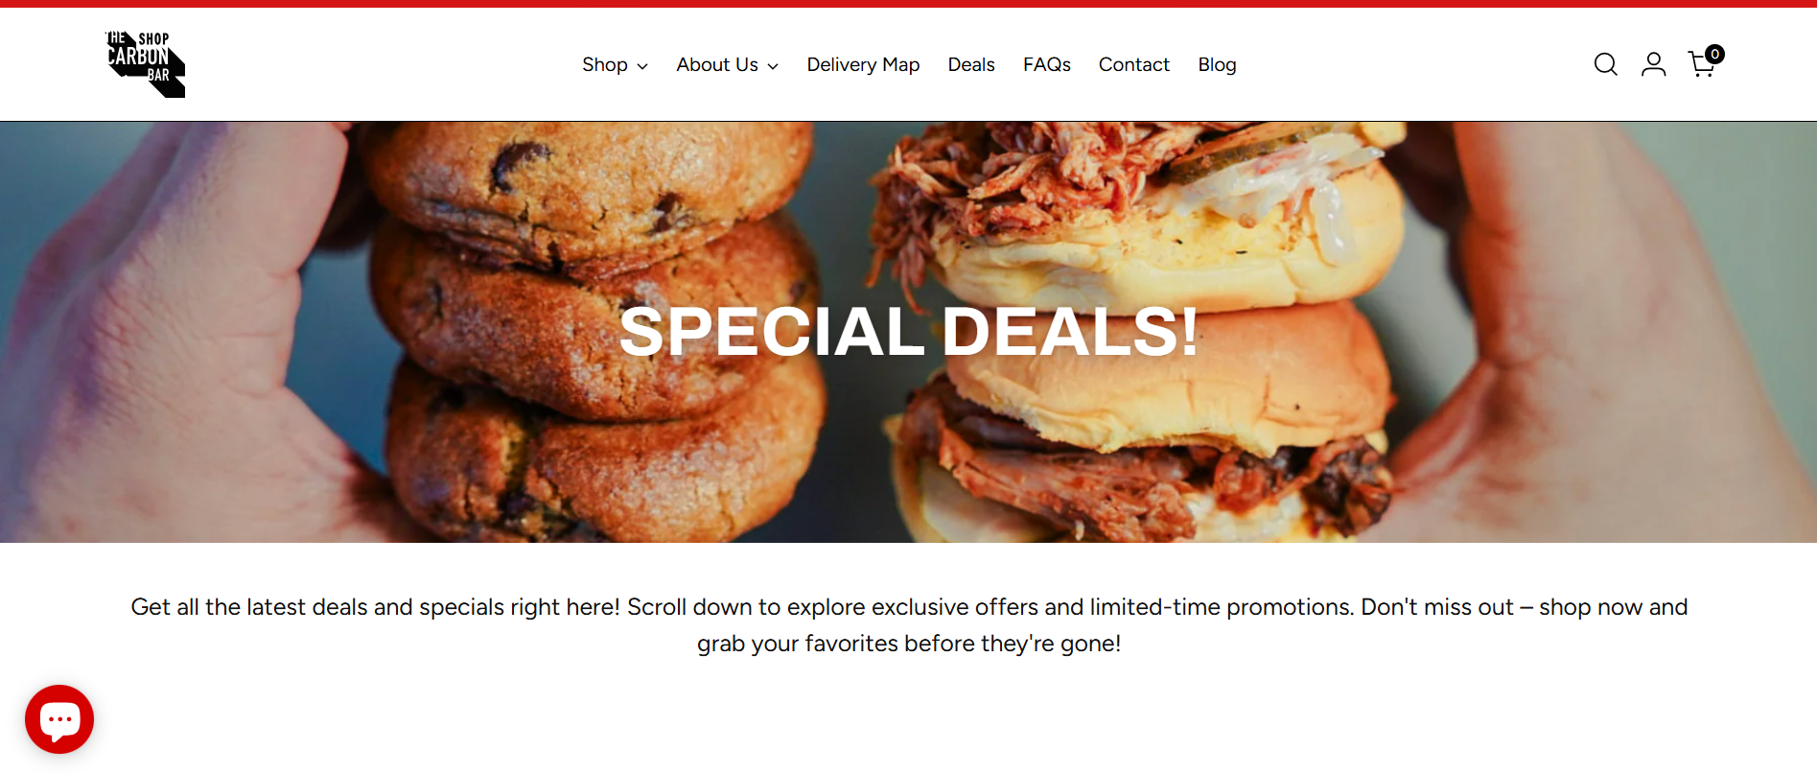Click the cart item count badge
Viewport: 1817px width, 774px height.
[x=1714, y=55]
